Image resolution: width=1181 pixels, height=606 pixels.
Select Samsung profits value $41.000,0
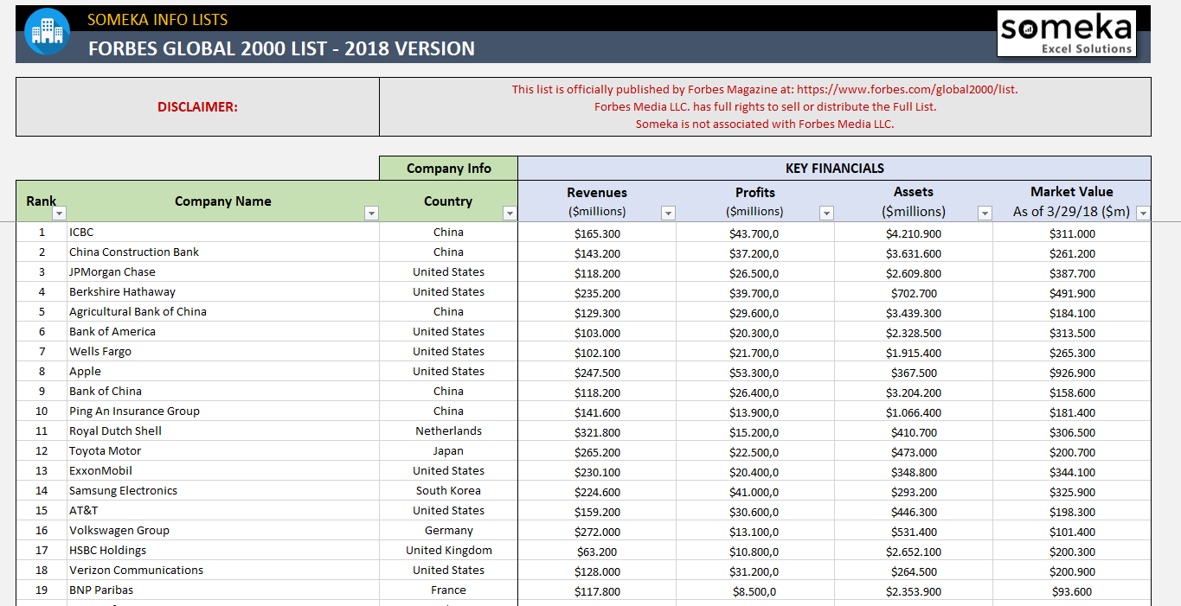[755, 492]
